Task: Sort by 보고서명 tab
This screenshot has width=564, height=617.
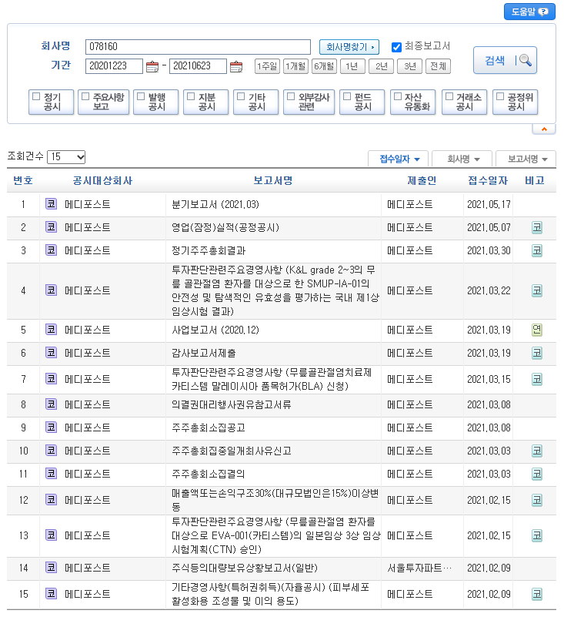Action: point(526,159)
